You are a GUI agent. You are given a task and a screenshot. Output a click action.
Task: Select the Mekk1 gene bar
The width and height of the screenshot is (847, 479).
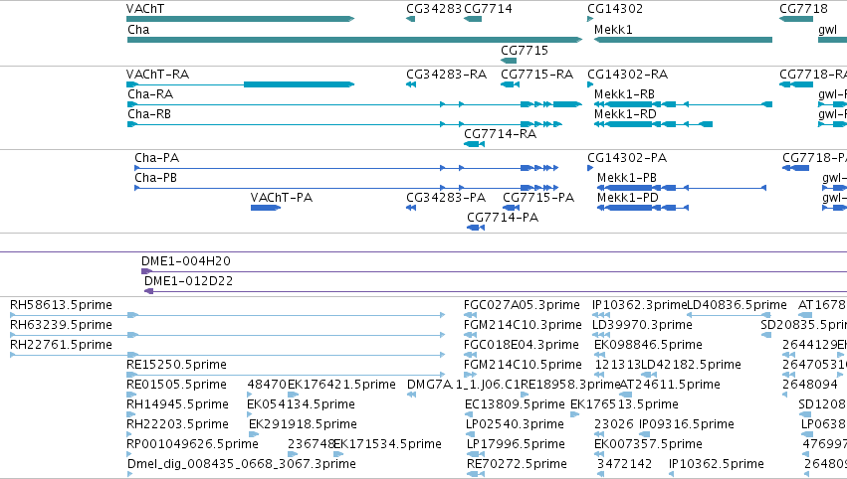pyautogui.click(x=683, y=40)
